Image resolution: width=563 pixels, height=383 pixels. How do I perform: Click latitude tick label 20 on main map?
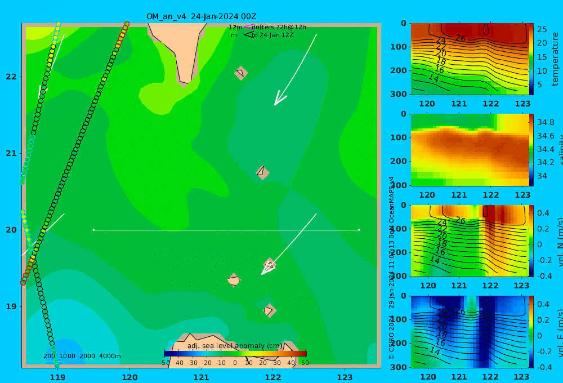(11, 230)
